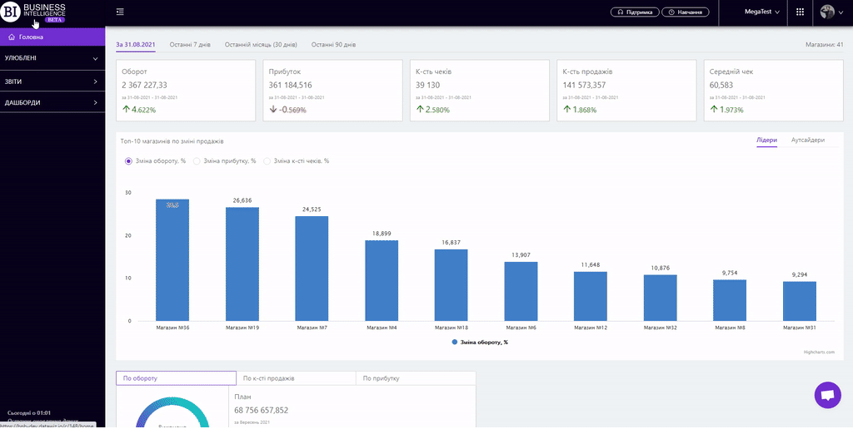
Task: Expand the ДАШБОРДИ sidebar section
Action: click(52, 103)
